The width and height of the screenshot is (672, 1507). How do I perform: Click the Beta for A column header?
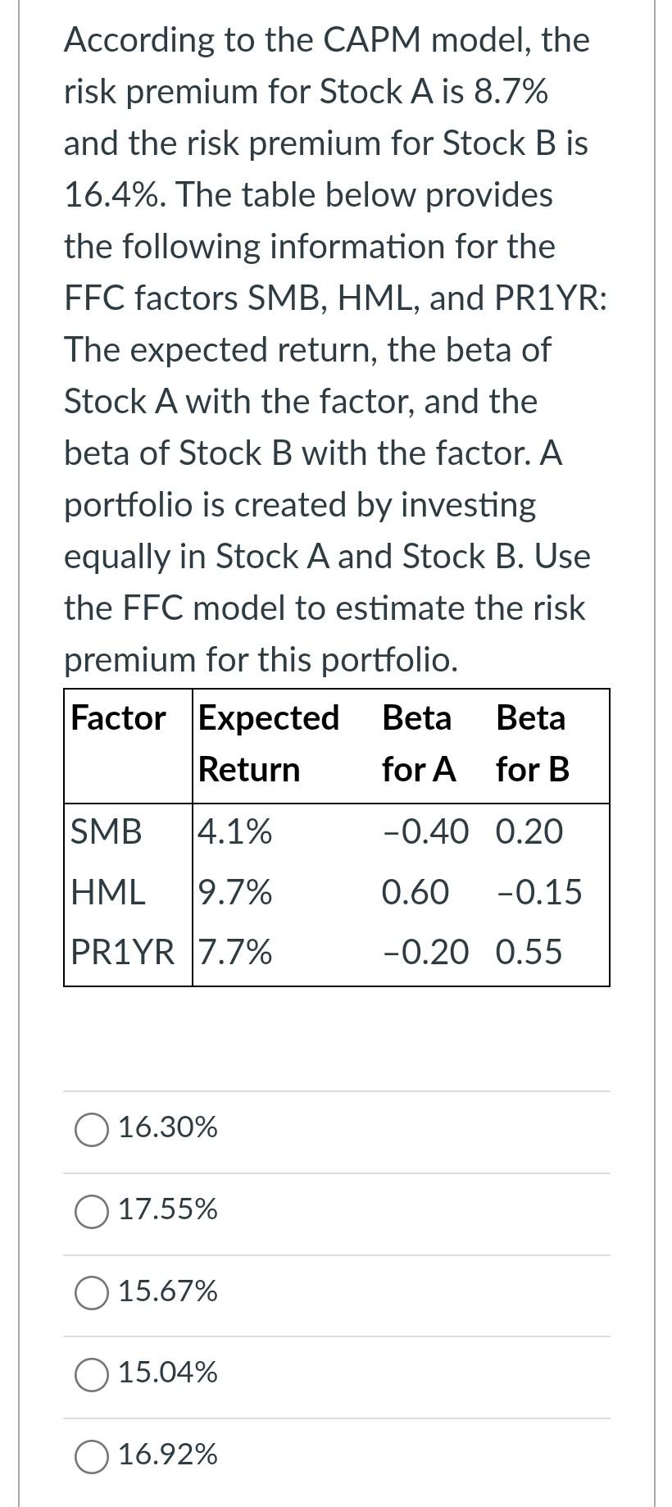click(x=418, y=742)
